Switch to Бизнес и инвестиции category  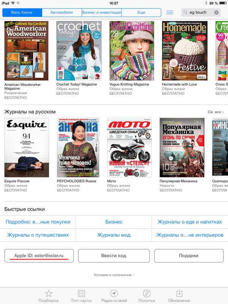coord(101,13)
